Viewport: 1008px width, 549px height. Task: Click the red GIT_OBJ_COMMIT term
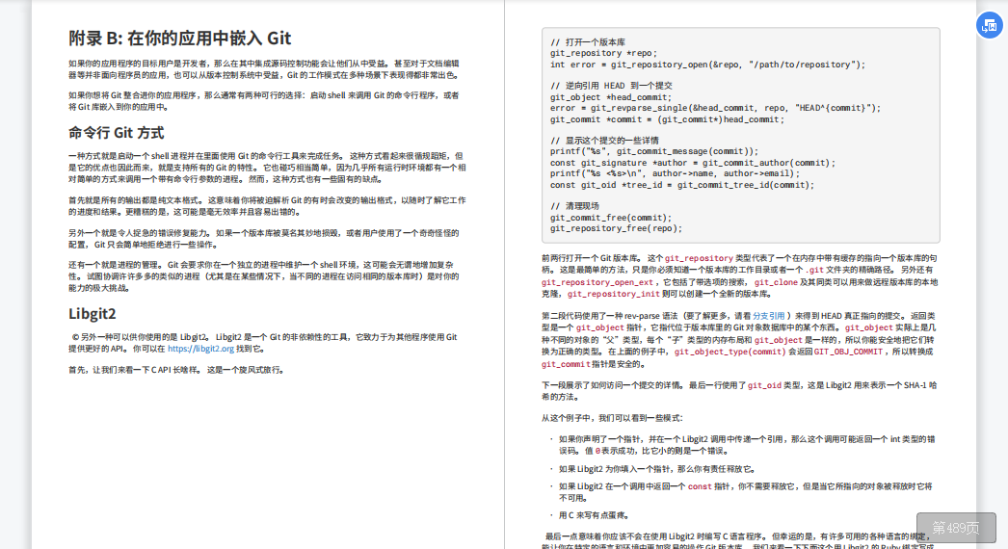point(848,352)
